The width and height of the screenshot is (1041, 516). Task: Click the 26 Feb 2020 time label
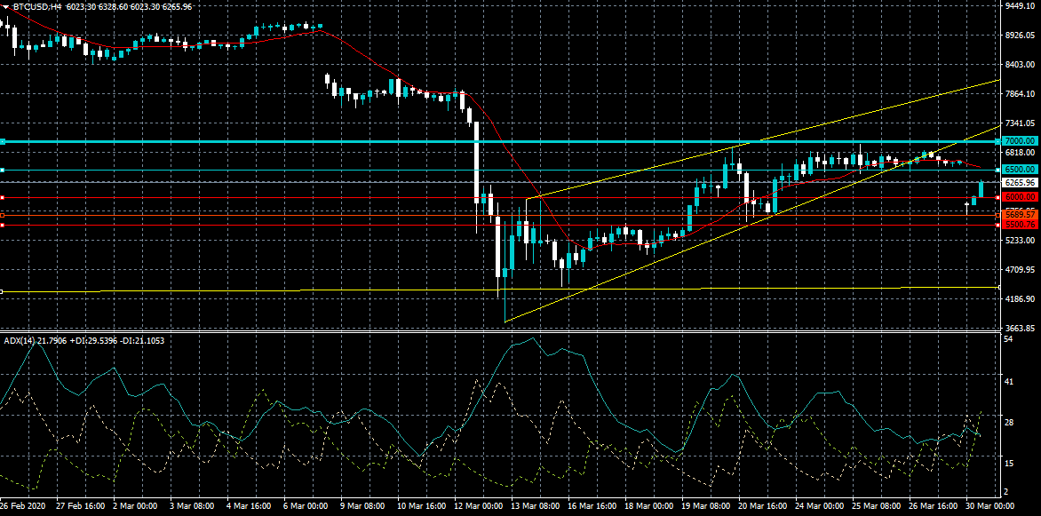click(22, 505)
